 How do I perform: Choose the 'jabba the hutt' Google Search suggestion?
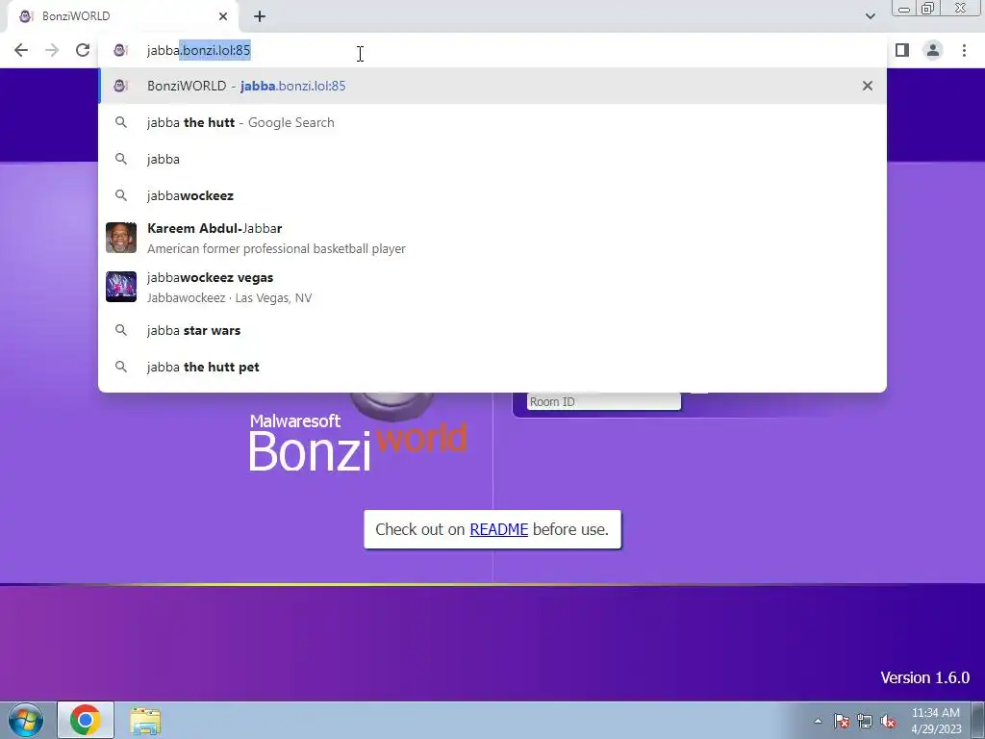[x=492, y=122]
